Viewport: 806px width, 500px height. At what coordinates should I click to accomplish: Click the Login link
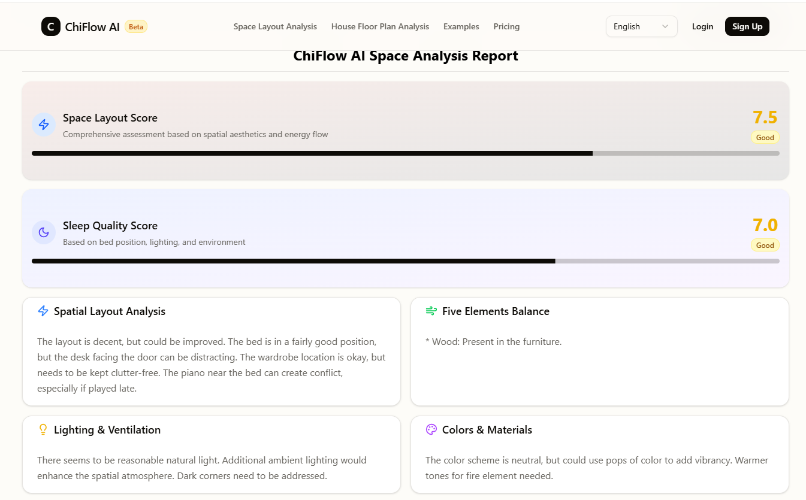tap(702, 26)
